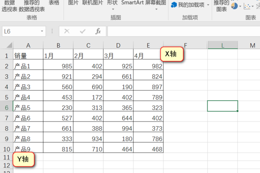
Task: Expand the Name Box dropdown arrow
Action: click(42, 31)
